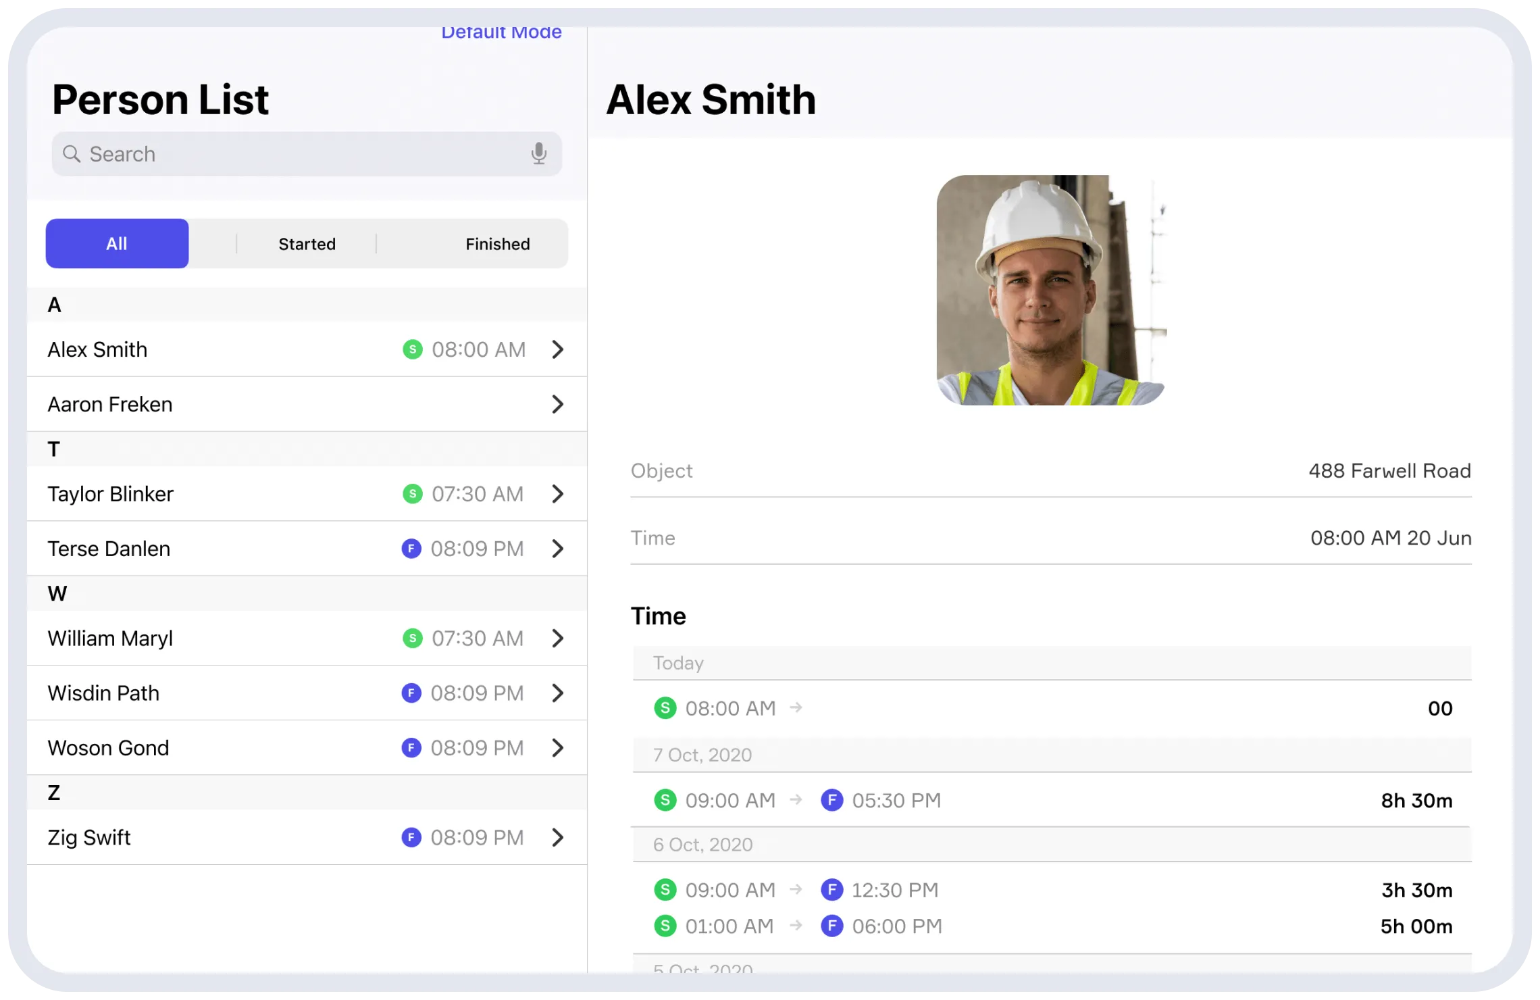Click green S badge in Today entry
1540x1000 pixels.
pos(665,708)
